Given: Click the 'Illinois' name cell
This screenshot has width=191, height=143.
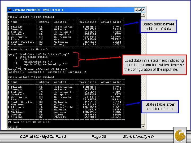Looking at the screenshot, I should click(18, 107).
